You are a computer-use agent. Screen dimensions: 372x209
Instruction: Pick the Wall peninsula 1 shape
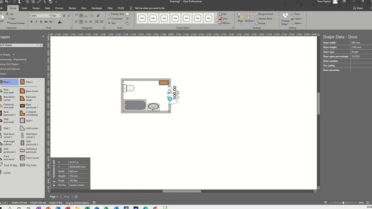[x=29, y=143]
